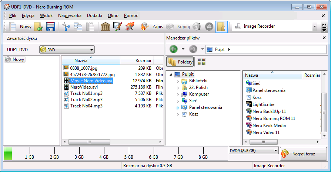Open the Widok menu
Image resolution: width=331 pixels, height=172 pixels.
click(46, 16)
